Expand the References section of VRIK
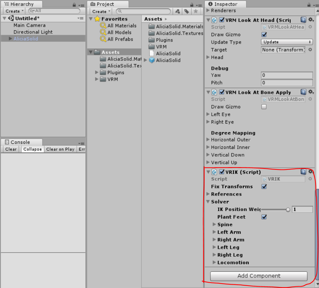 click(x=208, y=194)
